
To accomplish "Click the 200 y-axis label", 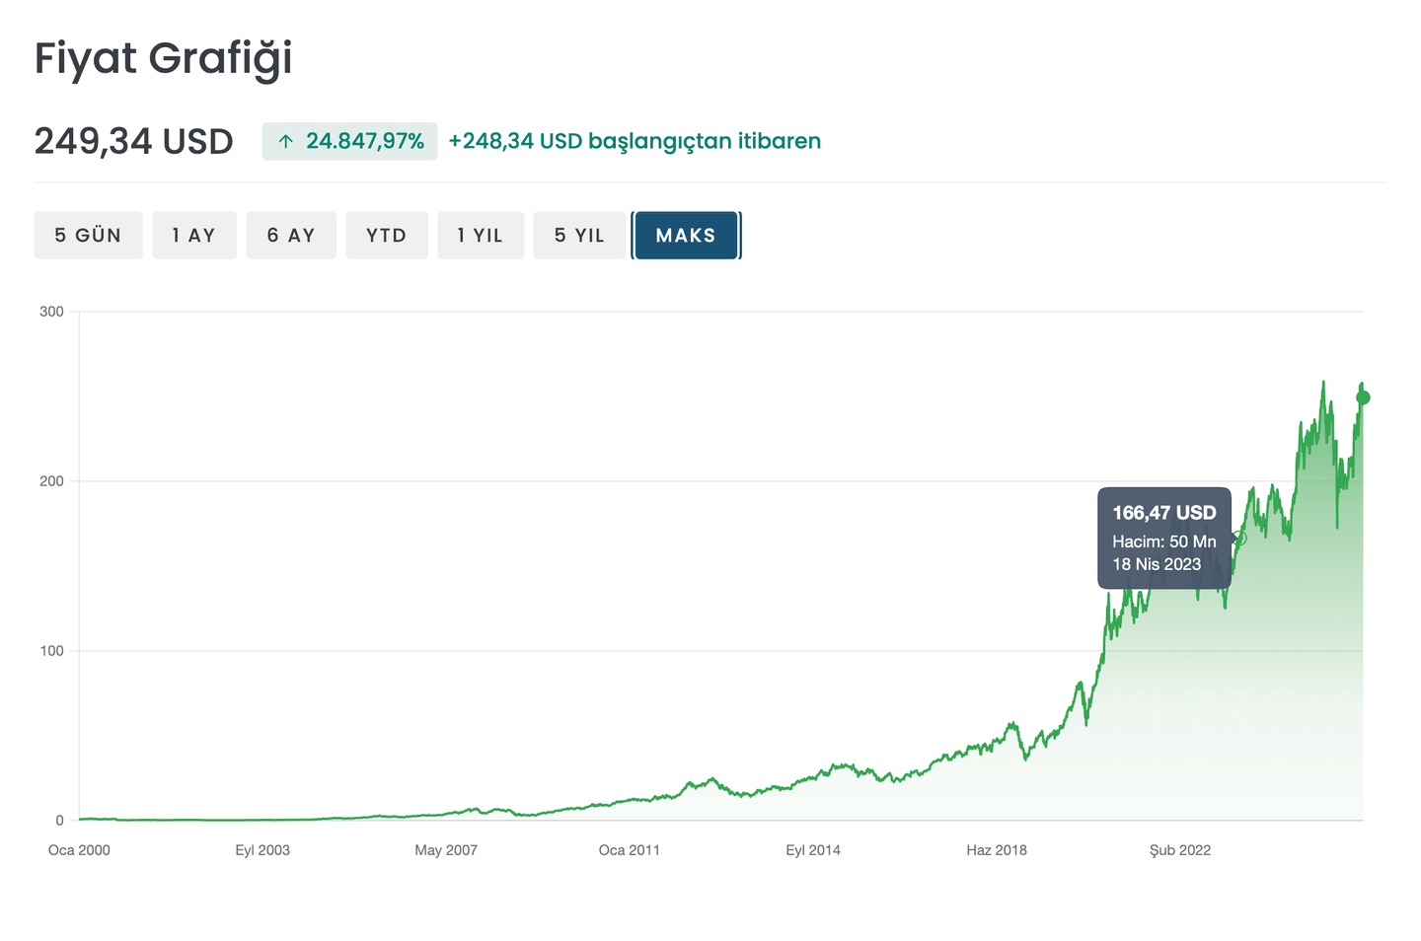I will click(51, 481).
